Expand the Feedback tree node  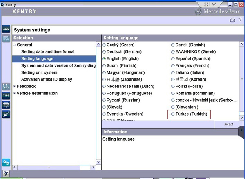point(14,87)
